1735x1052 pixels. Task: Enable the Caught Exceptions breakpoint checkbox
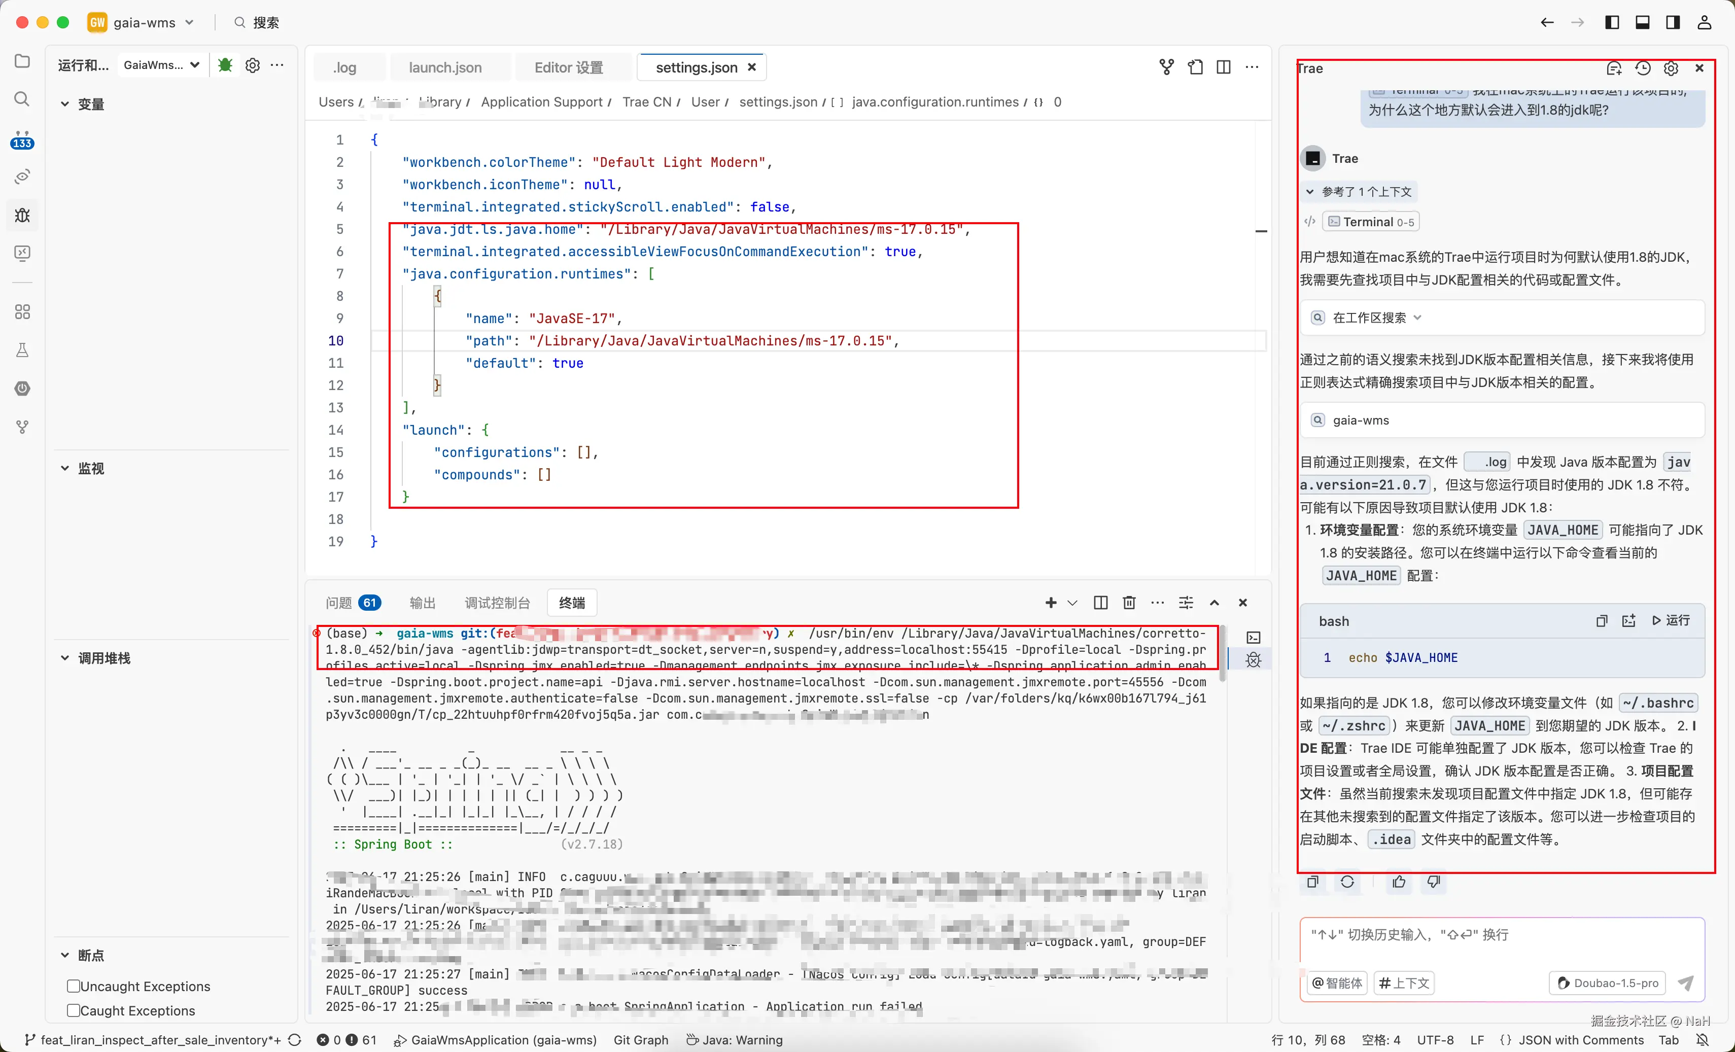point(73,1010)
